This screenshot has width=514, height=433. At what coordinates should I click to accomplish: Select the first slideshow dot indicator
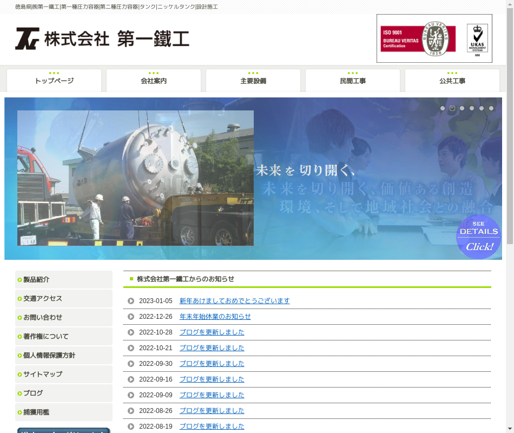pyautogui.click(x=443, y=108)
